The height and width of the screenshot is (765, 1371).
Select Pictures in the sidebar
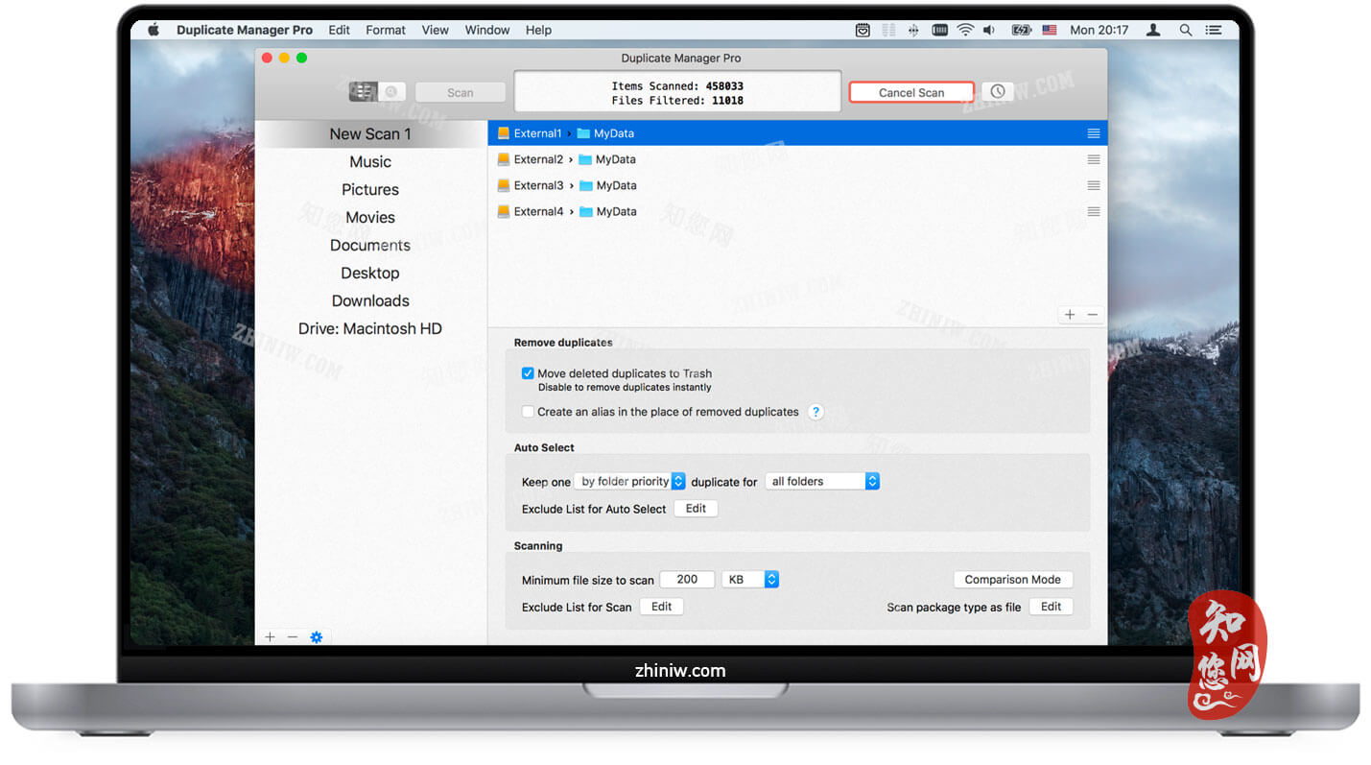tap(370, 190)
